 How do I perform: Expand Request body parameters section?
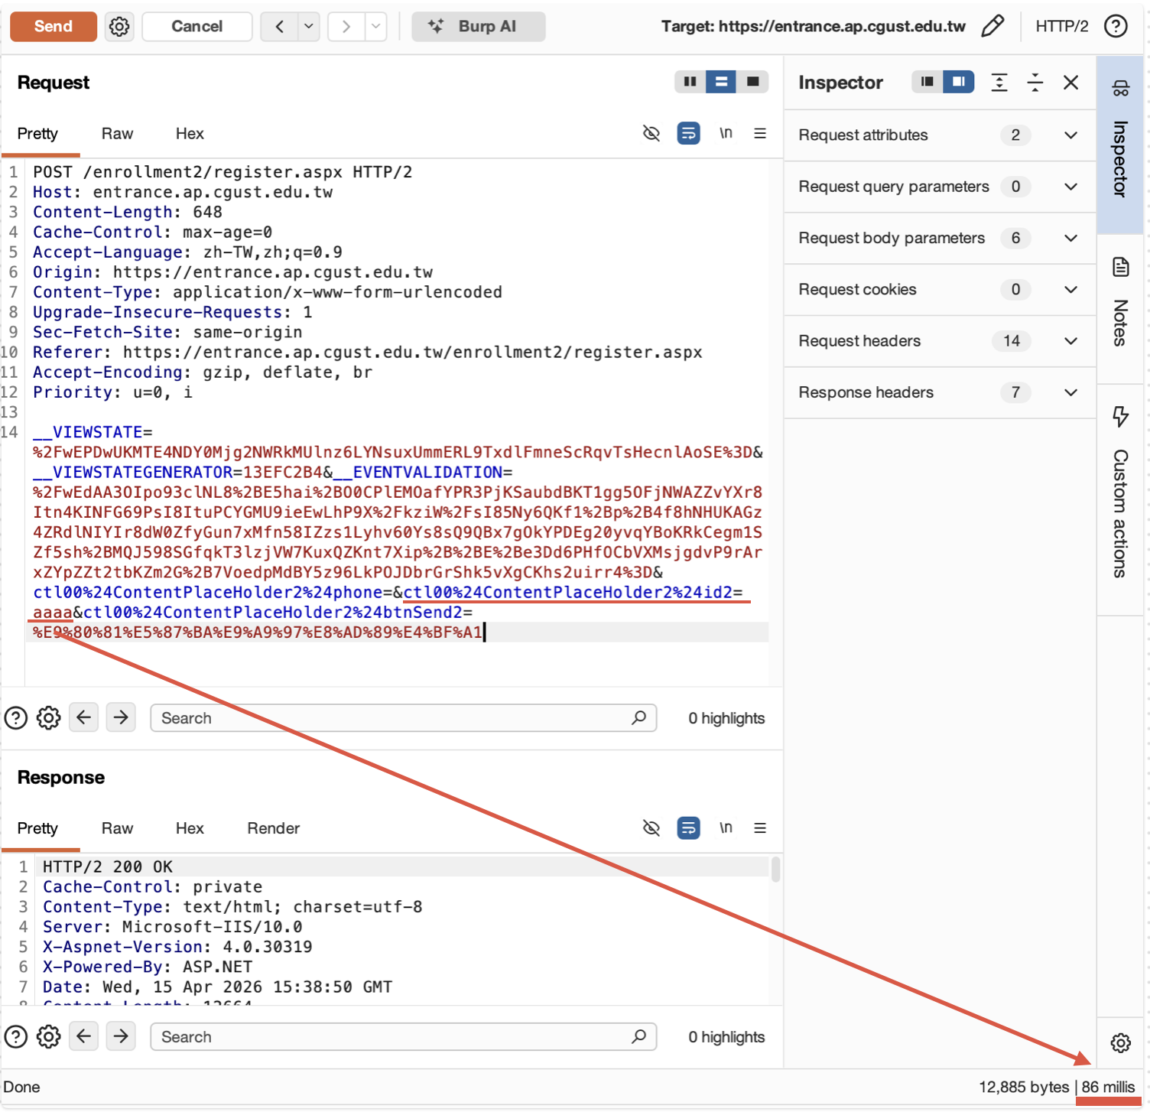[x=940, y=238]
